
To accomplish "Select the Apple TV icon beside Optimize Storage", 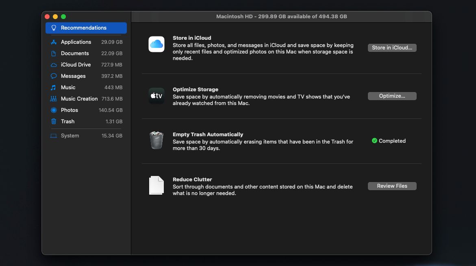I will pos(156,96).
